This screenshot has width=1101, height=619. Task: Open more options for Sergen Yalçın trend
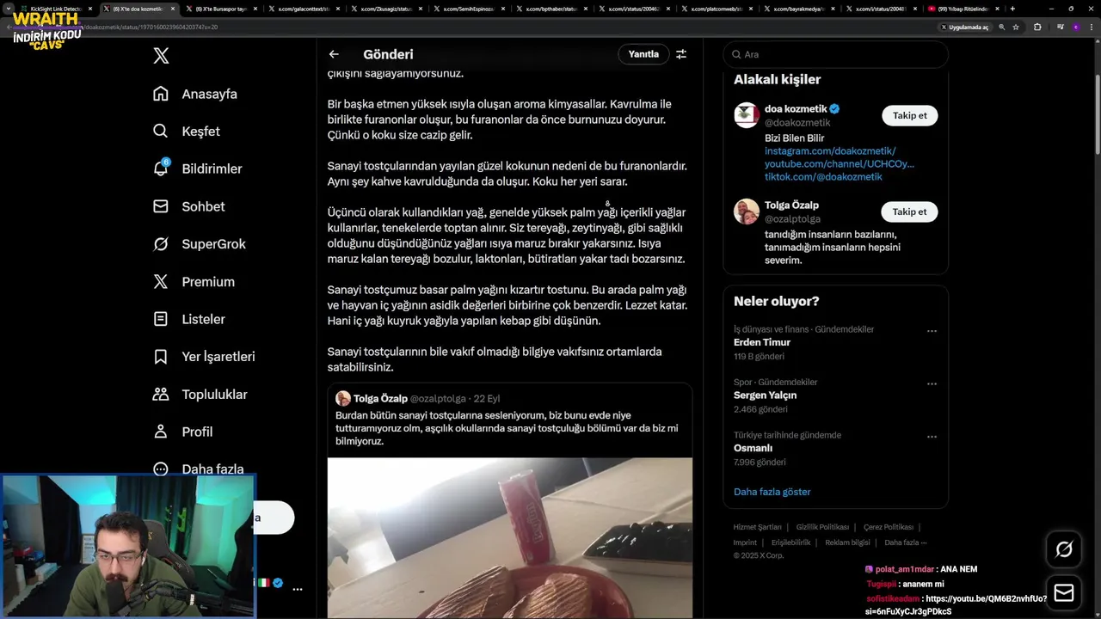point(932,383)
